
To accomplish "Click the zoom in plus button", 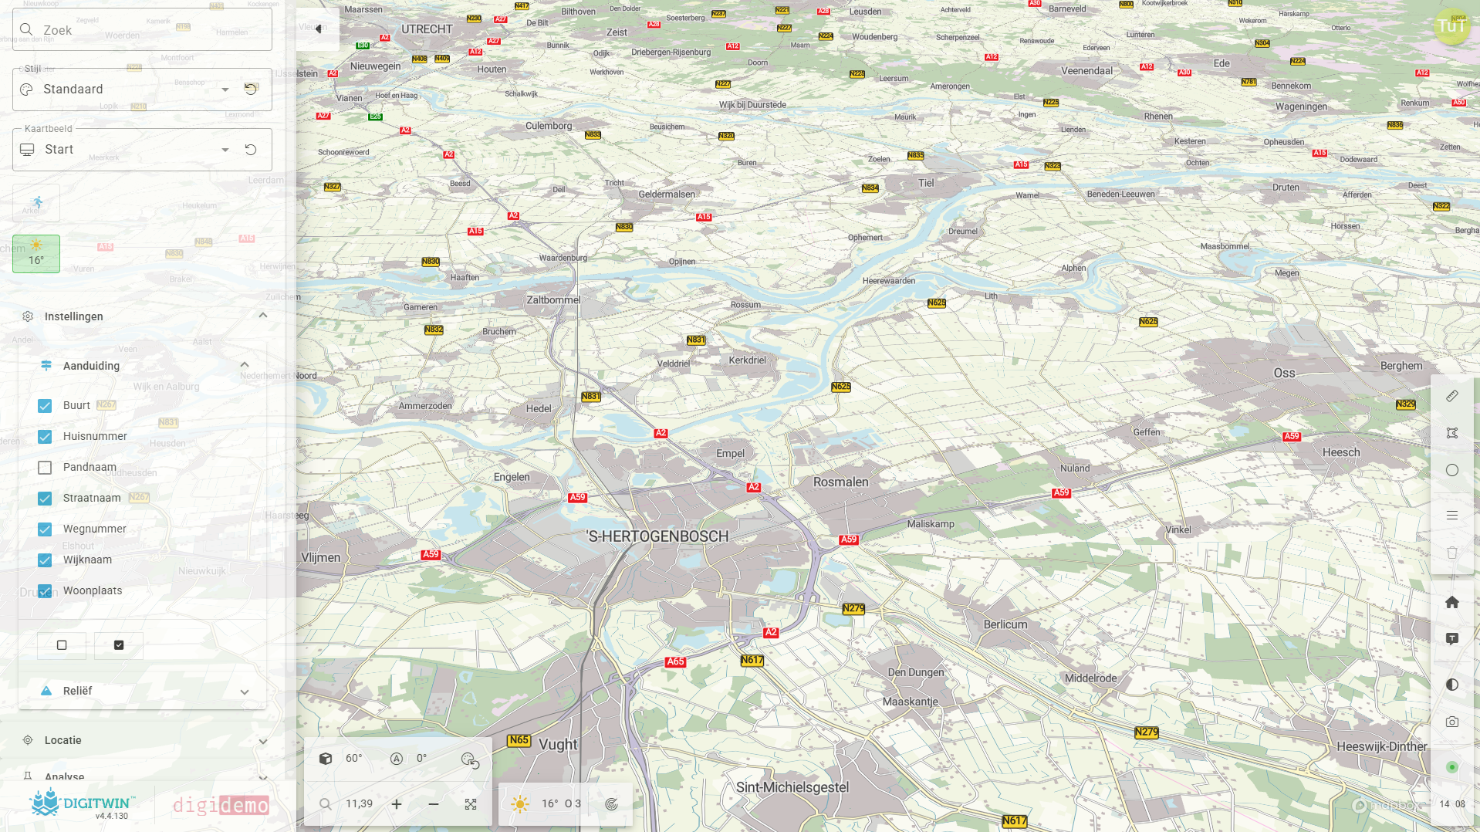I will click(397, 803).
